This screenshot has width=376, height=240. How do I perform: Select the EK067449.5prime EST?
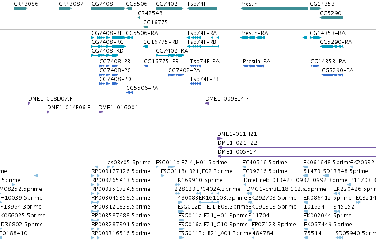[306, 229]
